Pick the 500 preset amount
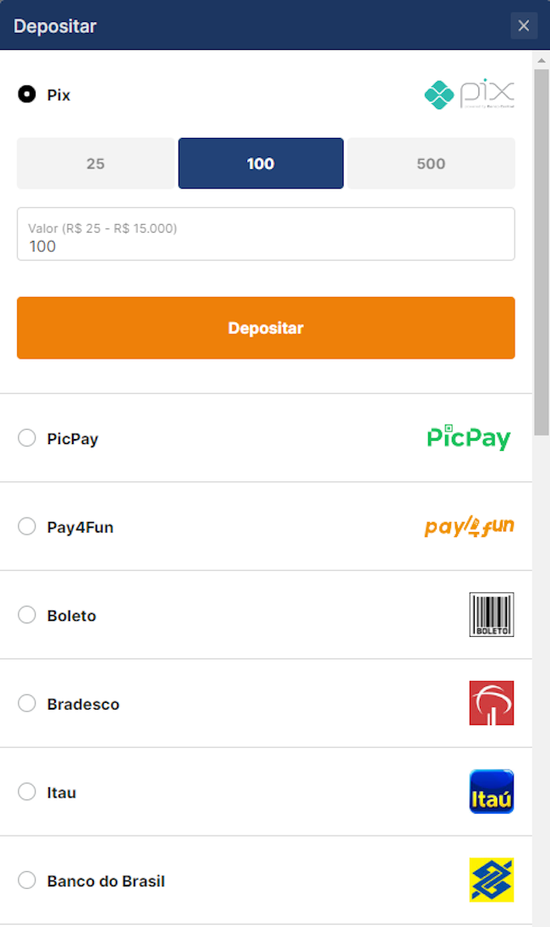Viewport: 550px width, 927px height. pyautogui.click(x=432, y=163)
